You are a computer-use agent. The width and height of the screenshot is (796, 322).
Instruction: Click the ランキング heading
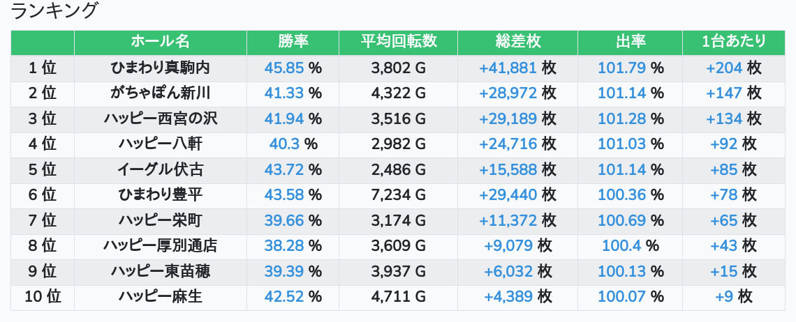click(x=54, y=11)
